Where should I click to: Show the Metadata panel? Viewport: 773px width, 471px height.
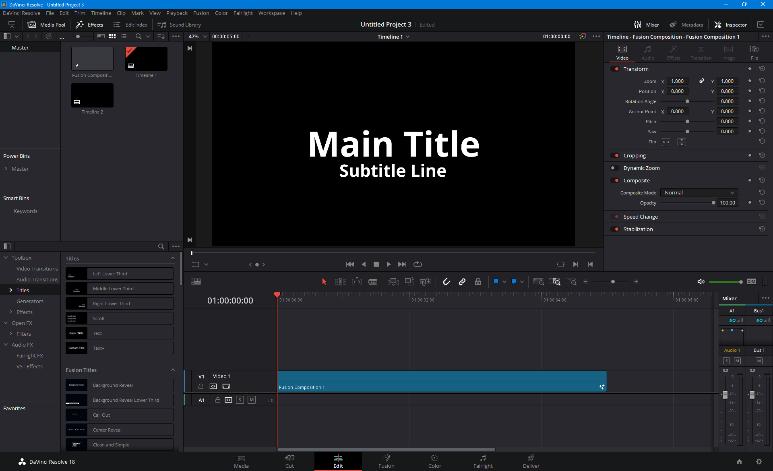(x=686, y=25)
